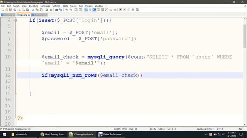Open the Macro menu
247x138 pixels.
coord(73,6)
